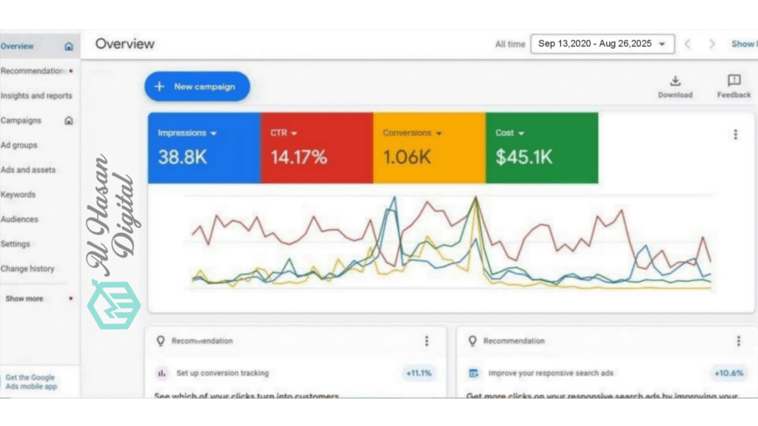Go to next date range arrow

click(x=712, y=44)
